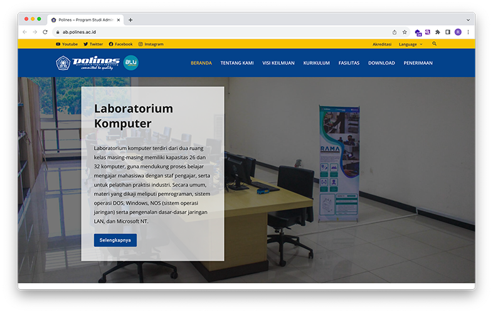
Task: Open the Instagram social link
Action: coord(151,44)
